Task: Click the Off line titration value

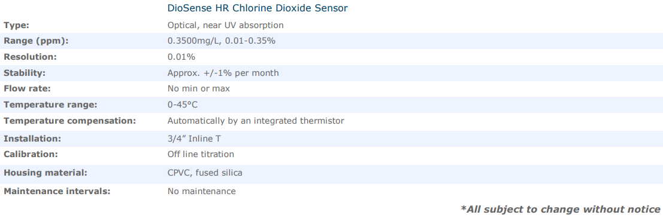Action: (201, 154)
